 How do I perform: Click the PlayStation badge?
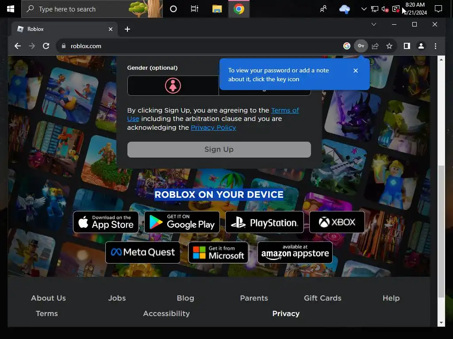coord(265,222)
